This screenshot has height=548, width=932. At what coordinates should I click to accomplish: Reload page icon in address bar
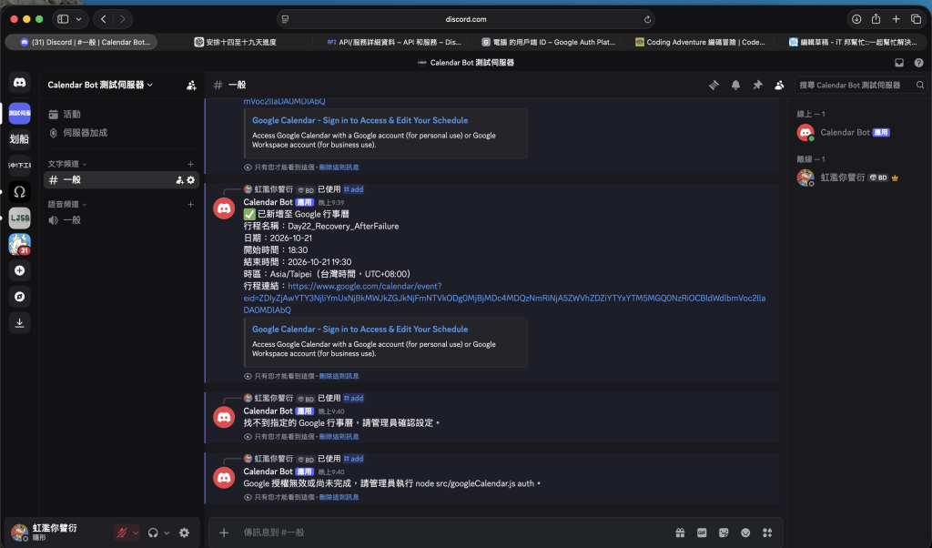(647, 20)
